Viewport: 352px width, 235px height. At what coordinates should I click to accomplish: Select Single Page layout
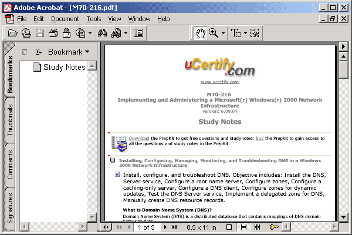[229, 227]
